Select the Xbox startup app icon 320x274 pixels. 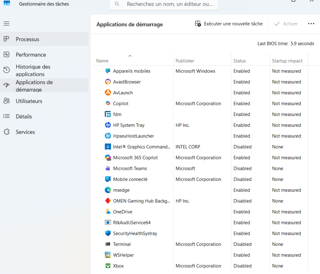pyautogui.click(x=108, y=266)
